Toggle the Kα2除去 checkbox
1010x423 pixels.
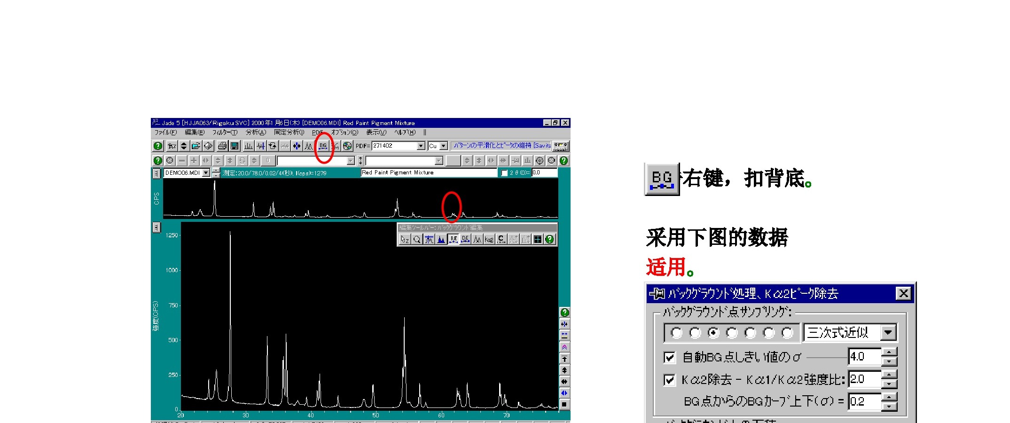click(670, 380)
